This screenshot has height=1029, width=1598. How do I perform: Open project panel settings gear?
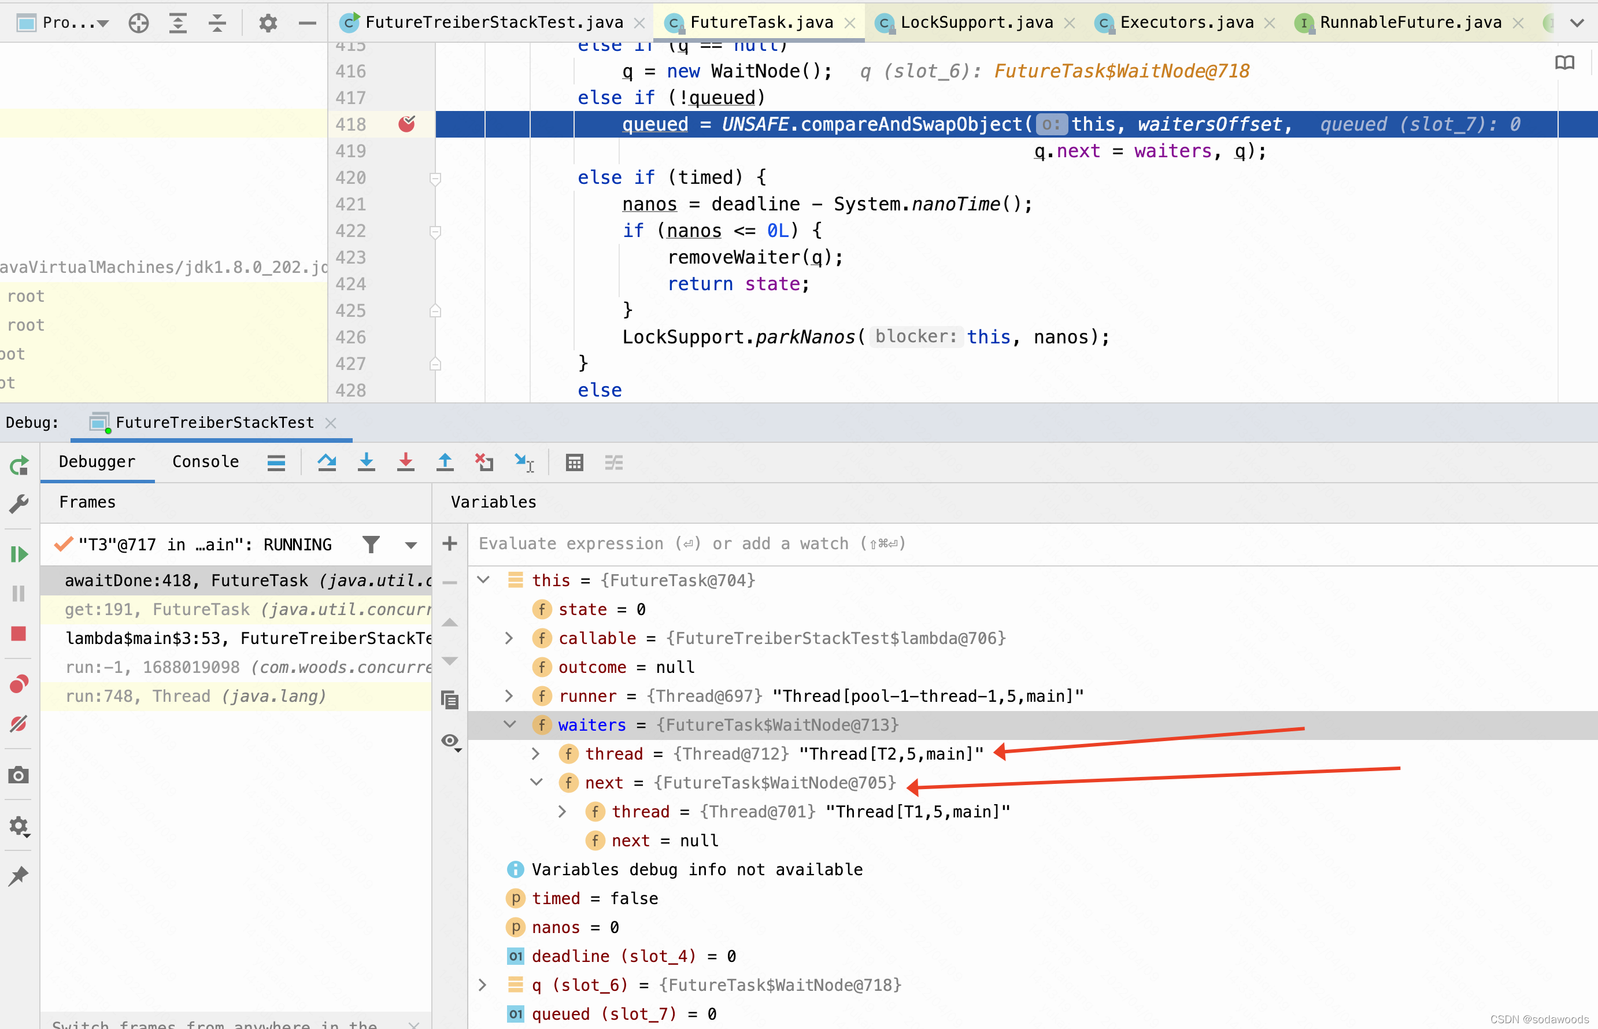[268, 23]
